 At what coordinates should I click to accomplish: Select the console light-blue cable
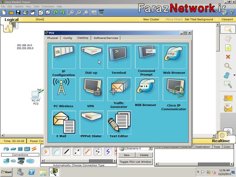[x=56, y=152]
